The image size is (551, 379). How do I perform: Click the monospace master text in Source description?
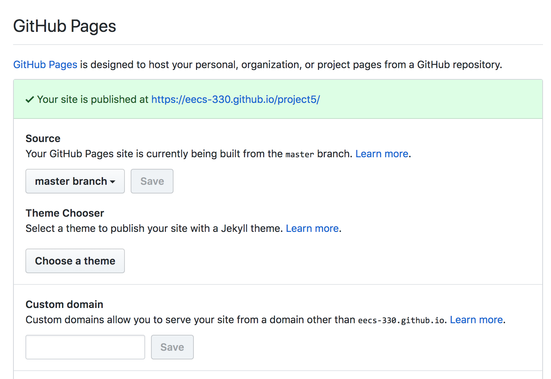coord(299,154)
